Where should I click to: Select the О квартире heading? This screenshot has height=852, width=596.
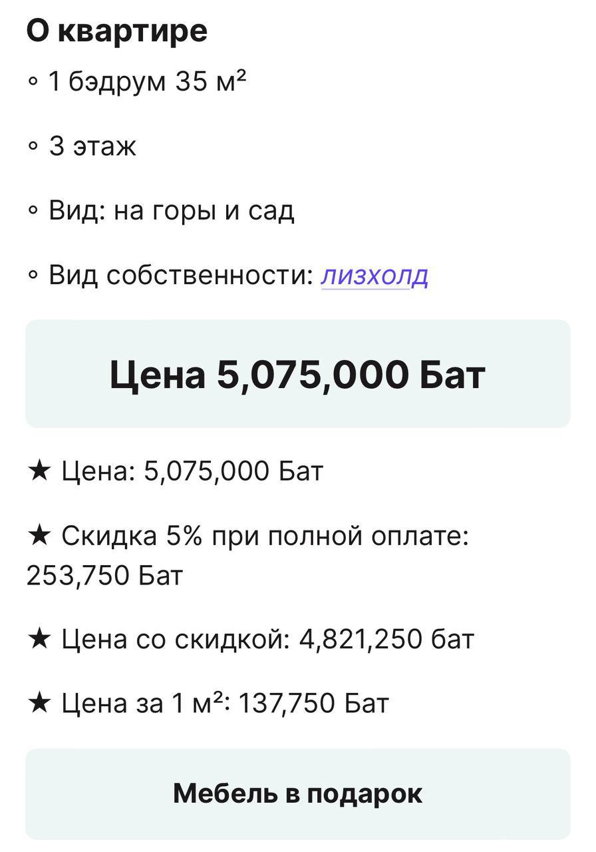click(117, 31)
